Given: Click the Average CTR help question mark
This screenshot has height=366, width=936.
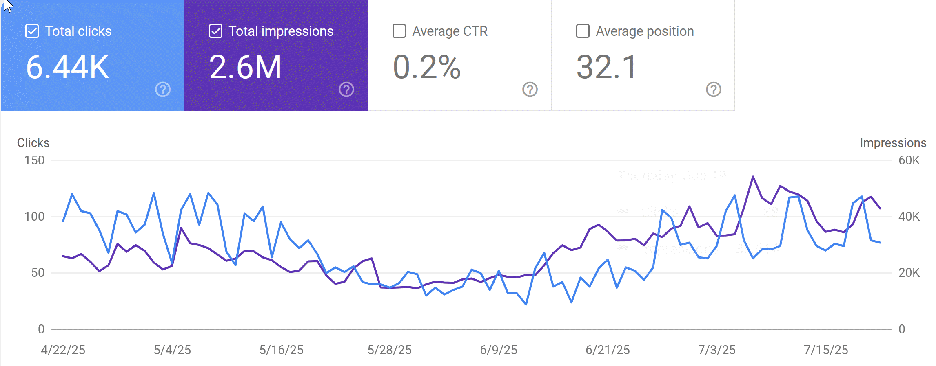Looking at the screenshot, I should point(530,90).
